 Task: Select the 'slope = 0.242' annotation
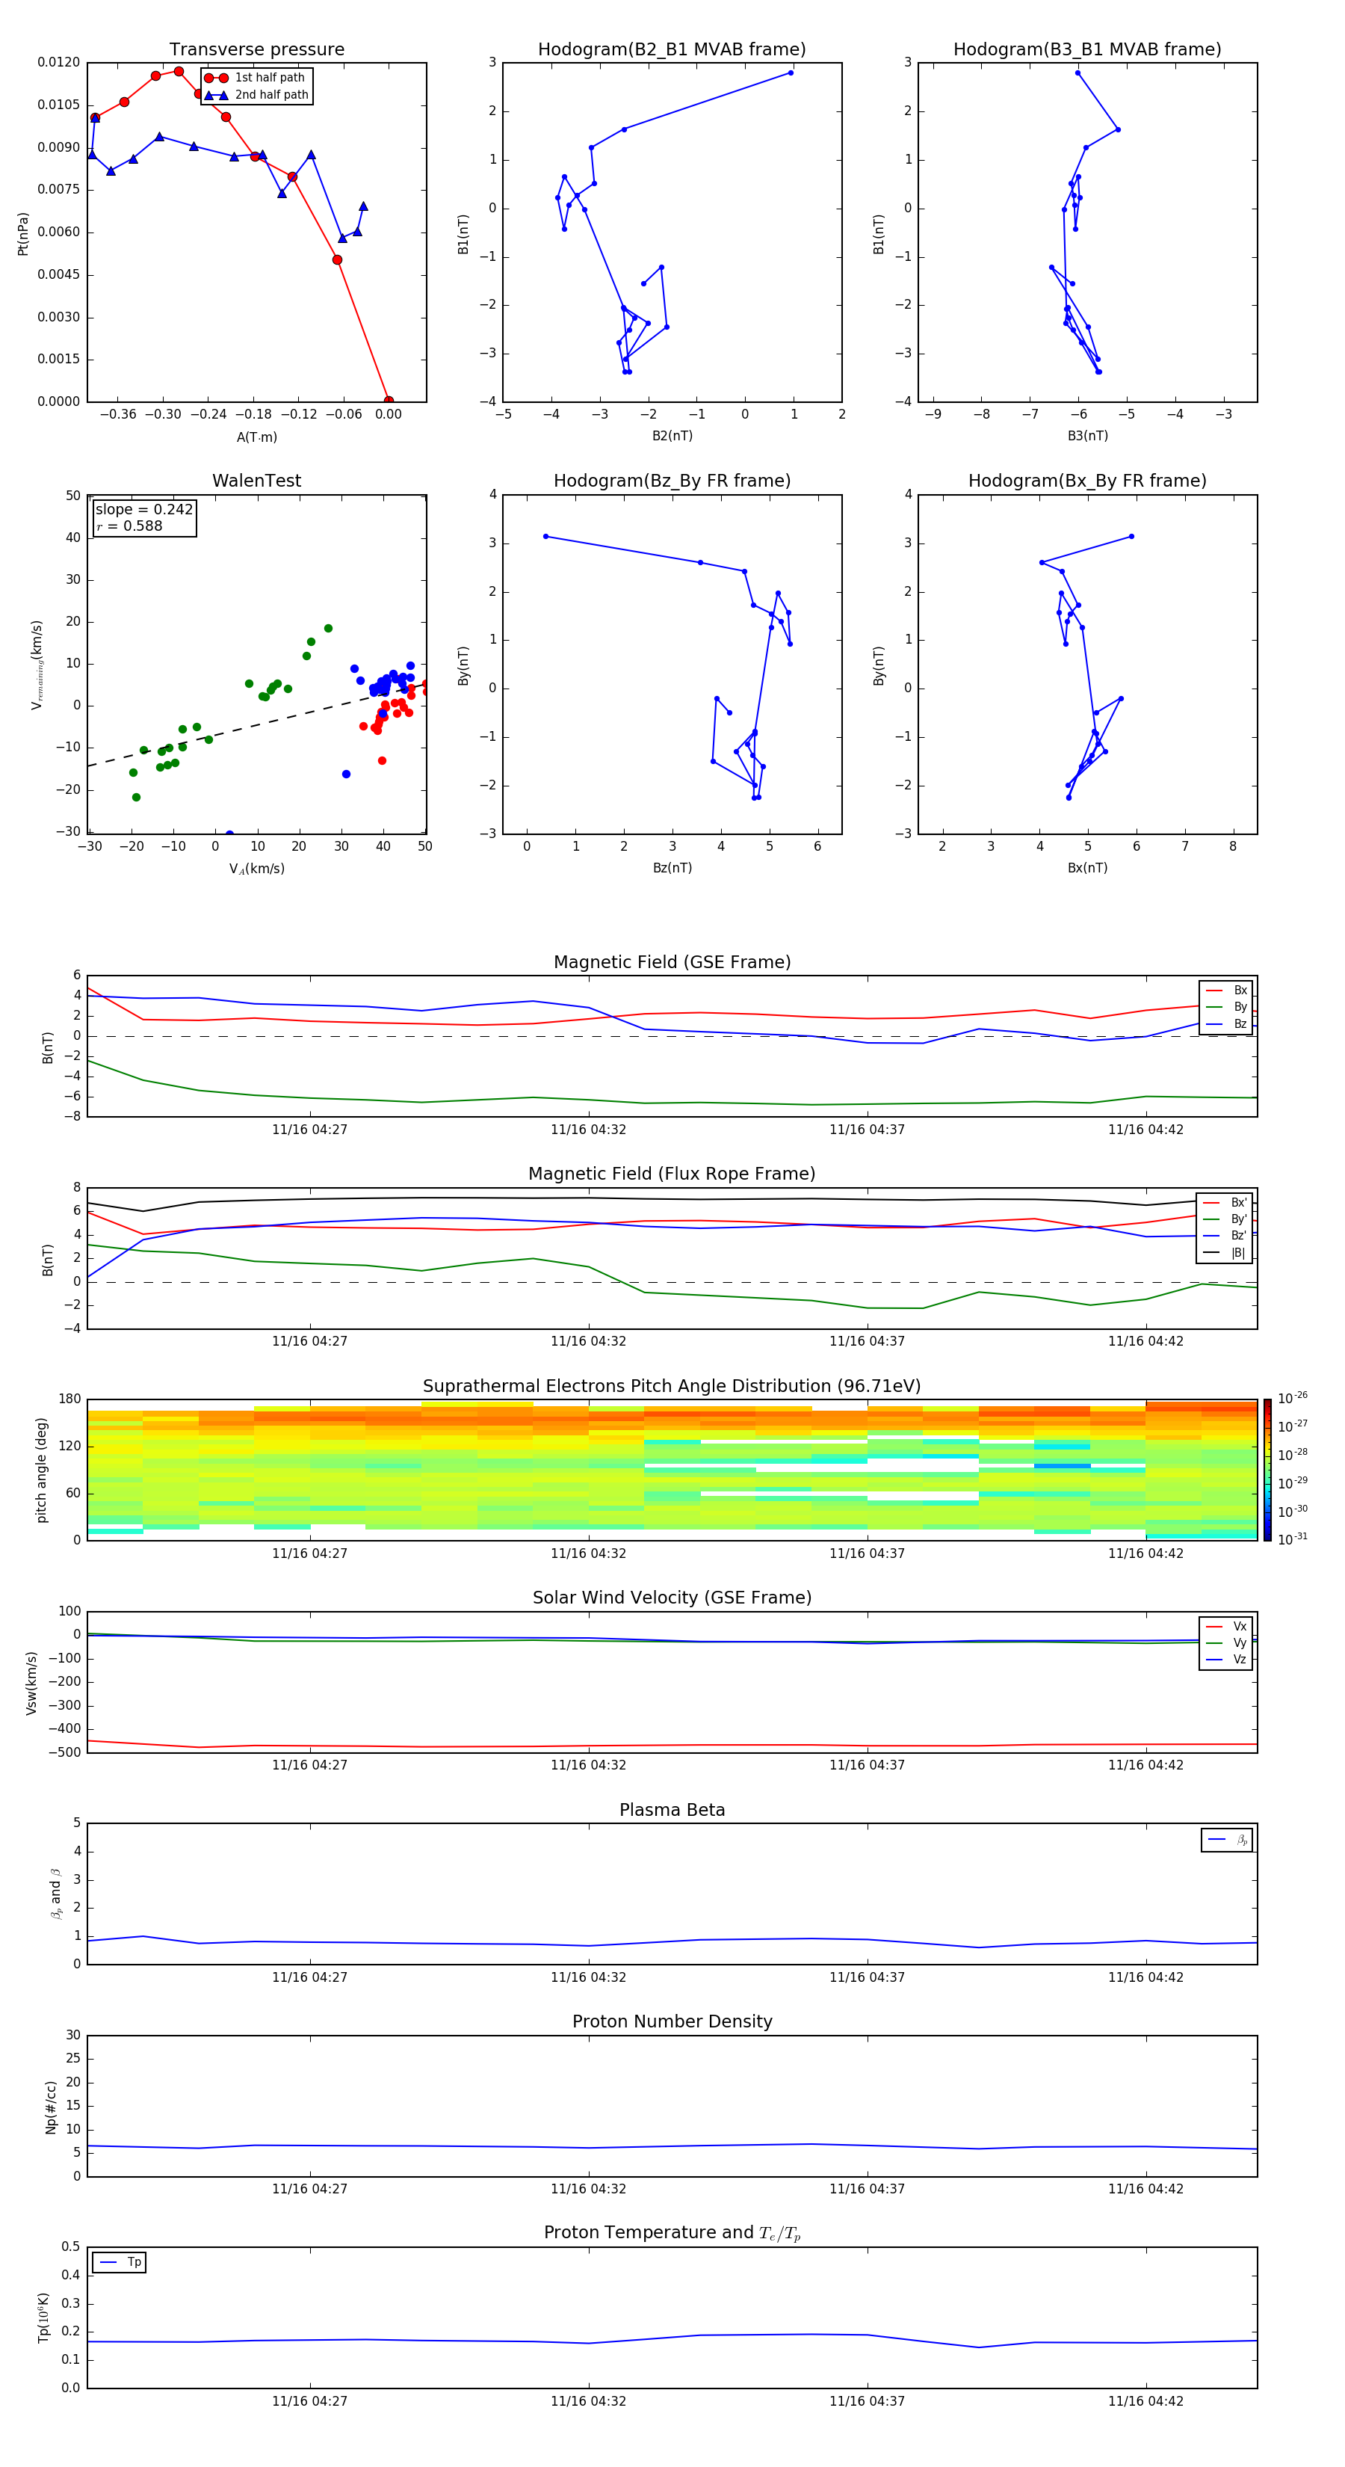144,510
